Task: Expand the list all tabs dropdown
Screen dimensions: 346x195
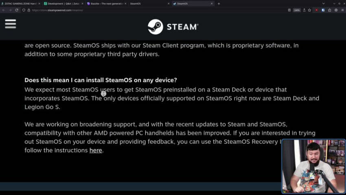Action: click(x=324, y=4)
